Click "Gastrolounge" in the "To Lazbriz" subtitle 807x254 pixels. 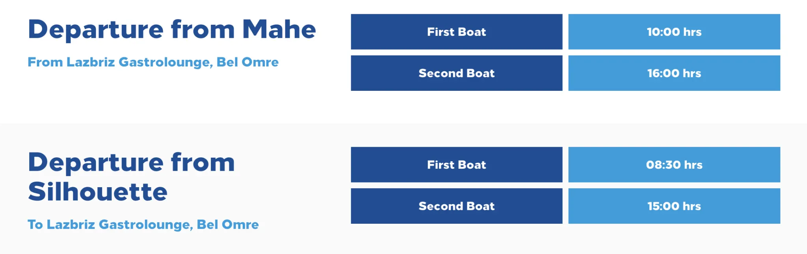145,225
